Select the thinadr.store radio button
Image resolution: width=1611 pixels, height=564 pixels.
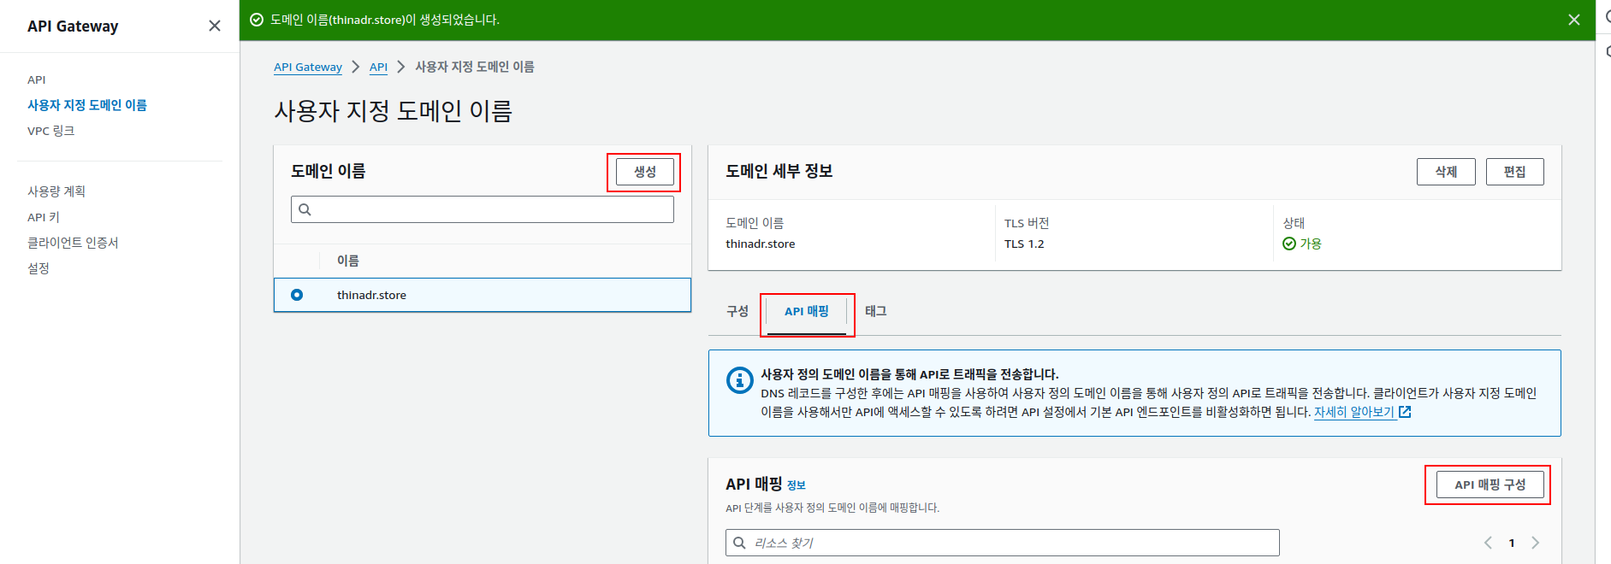click(297, 295)
